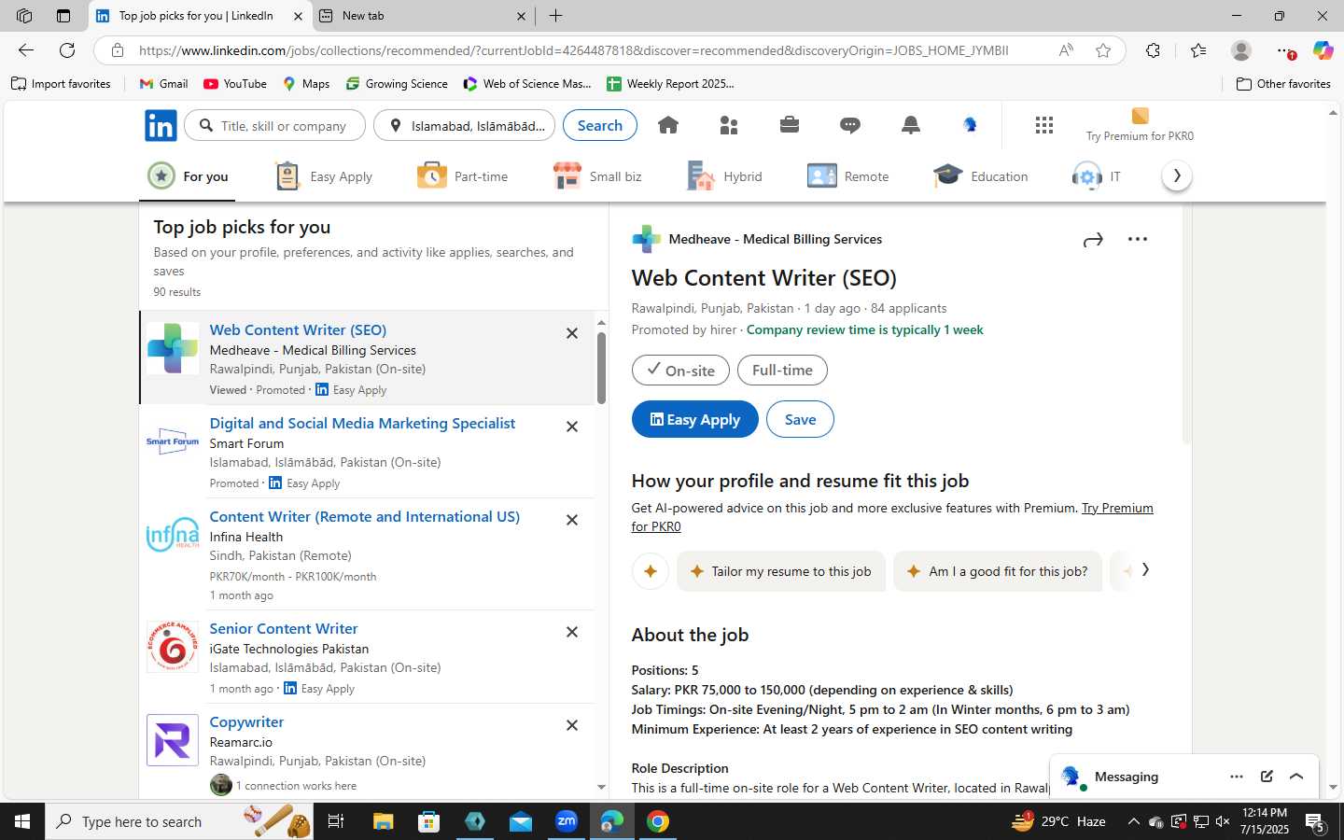The width and height of the screenshot is (1344, 840).
Task: Open YouTube bookmark
Action: pos(235,84)
